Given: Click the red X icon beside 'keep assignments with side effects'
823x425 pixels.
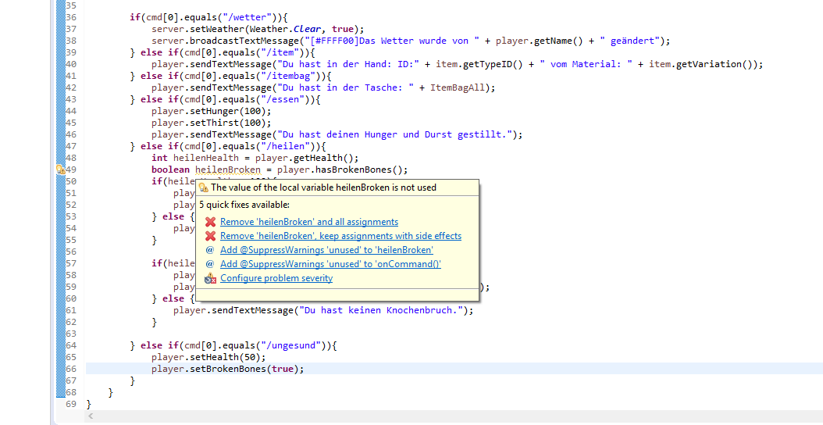Looking at the screenshot, I should tap(210, 236).
